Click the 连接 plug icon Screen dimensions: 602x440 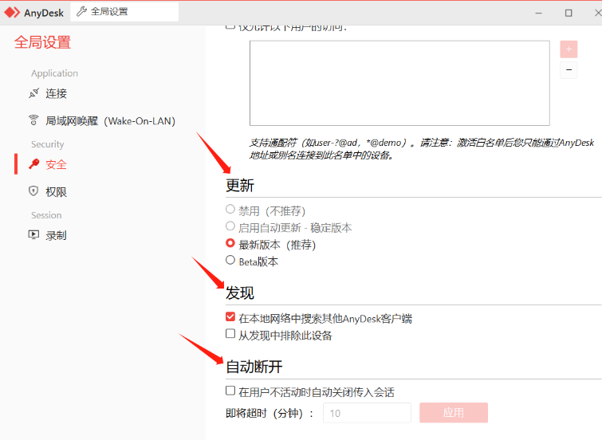click(x=33, y=93)
